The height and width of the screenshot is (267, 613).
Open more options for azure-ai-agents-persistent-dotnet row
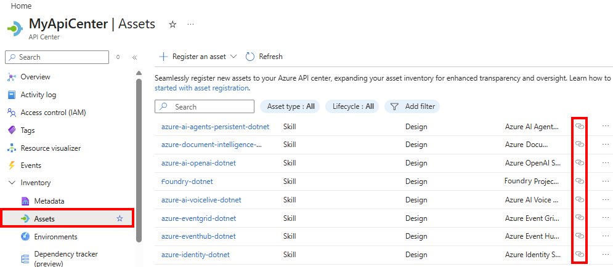[606, 127]
